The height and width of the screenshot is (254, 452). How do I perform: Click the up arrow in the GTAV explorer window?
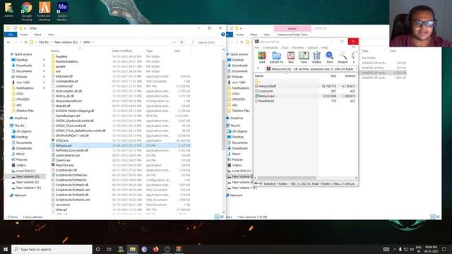[x=25, y=42]
